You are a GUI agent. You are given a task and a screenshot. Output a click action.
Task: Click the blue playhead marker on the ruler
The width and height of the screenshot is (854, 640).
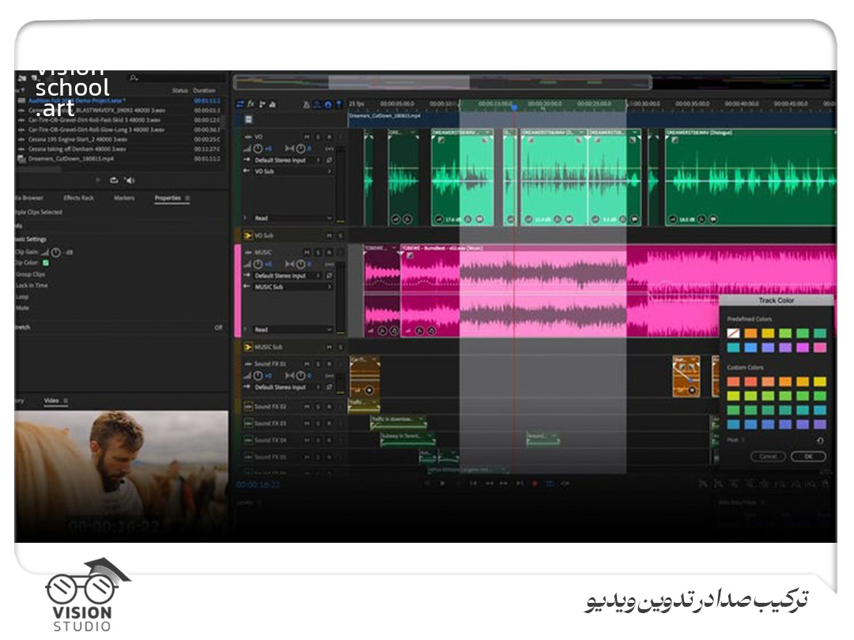[x=514, y=107]
